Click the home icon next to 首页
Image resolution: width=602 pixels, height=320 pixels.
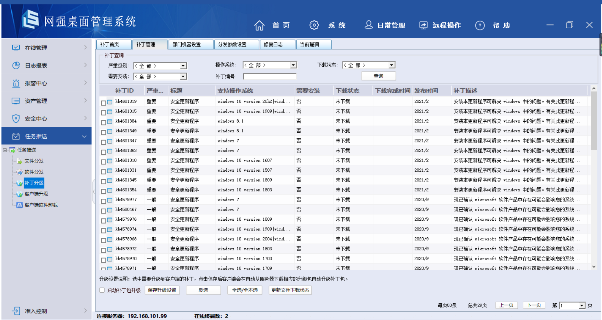[259, 25]
